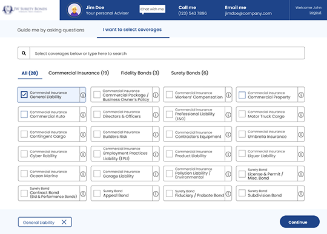Check the Umbrella Insurance checkbox
Image resolution: width=327 pixels, height=234 pixels.
(242, 134)
